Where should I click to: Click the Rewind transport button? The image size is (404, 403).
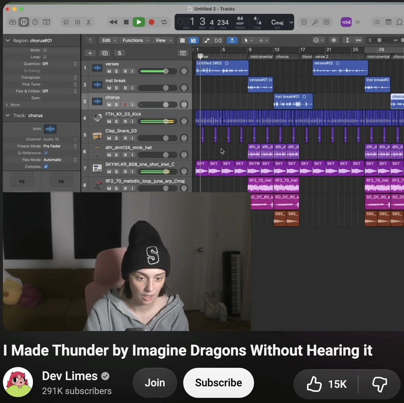click(x=113, y=22)
